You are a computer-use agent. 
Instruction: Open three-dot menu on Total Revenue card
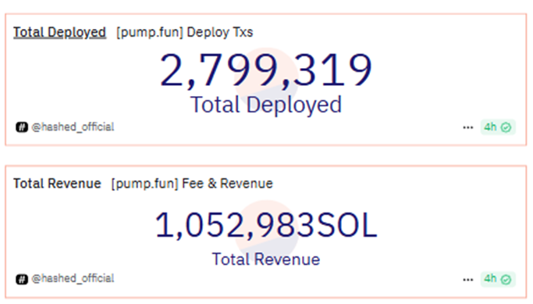tap(467, 280)
